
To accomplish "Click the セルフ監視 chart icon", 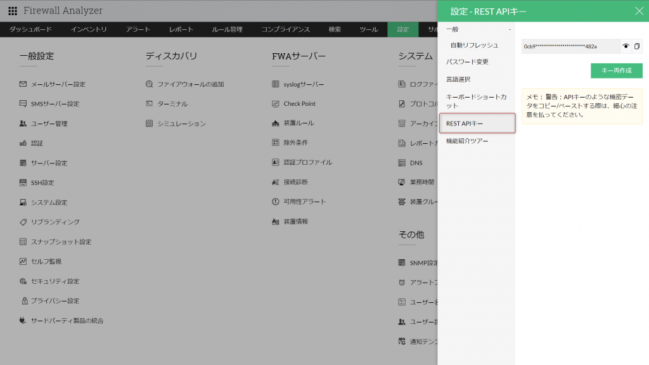I will click(23, 261).
